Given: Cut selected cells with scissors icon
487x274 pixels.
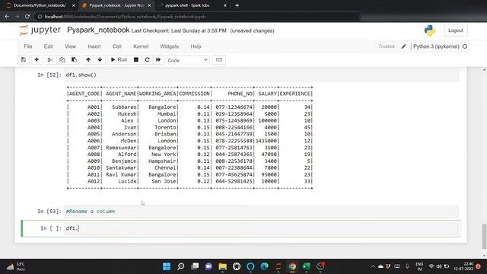Looking at the screenshot, I should pyautogui.click(x=49, y=59).
